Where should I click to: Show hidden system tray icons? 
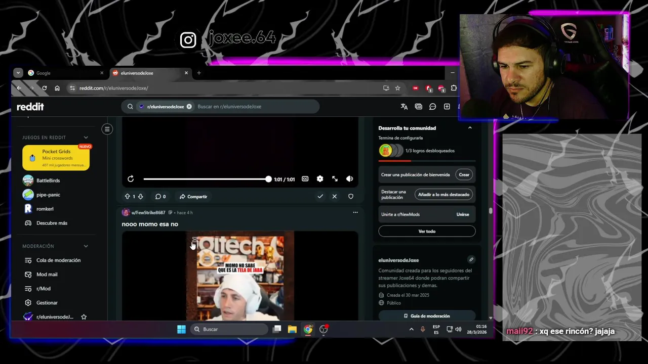(x=411, y=329)
